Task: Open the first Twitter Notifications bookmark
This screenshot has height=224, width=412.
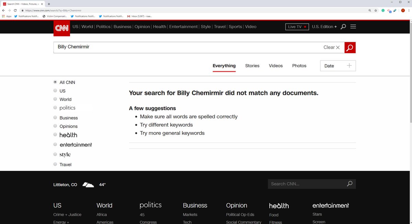Action: tap(26, 16)
